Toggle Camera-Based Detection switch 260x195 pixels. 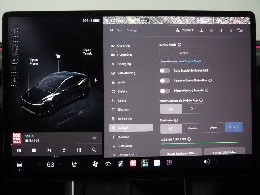click(x=165, y=81)
